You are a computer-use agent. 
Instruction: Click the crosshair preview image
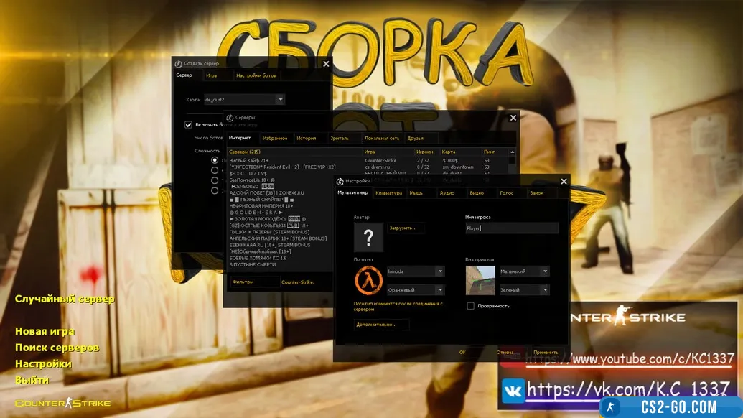(x=480, y=280)
